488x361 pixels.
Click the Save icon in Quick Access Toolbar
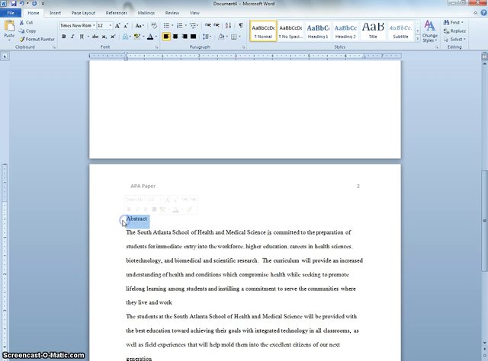click(x=14, y=4)
